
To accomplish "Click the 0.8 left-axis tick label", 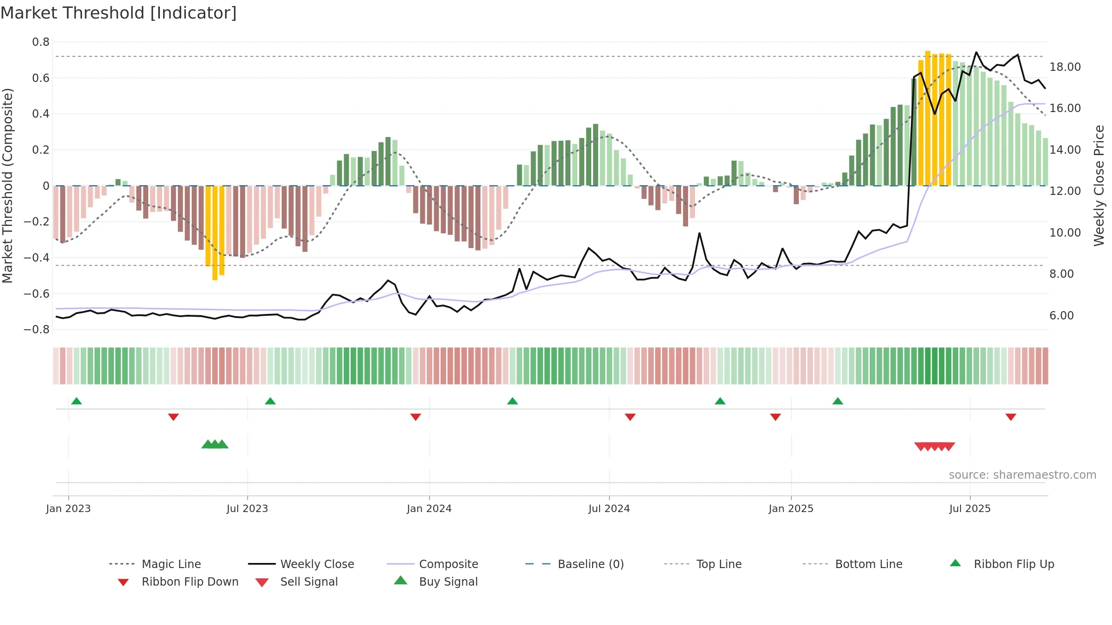I will 41,42.
